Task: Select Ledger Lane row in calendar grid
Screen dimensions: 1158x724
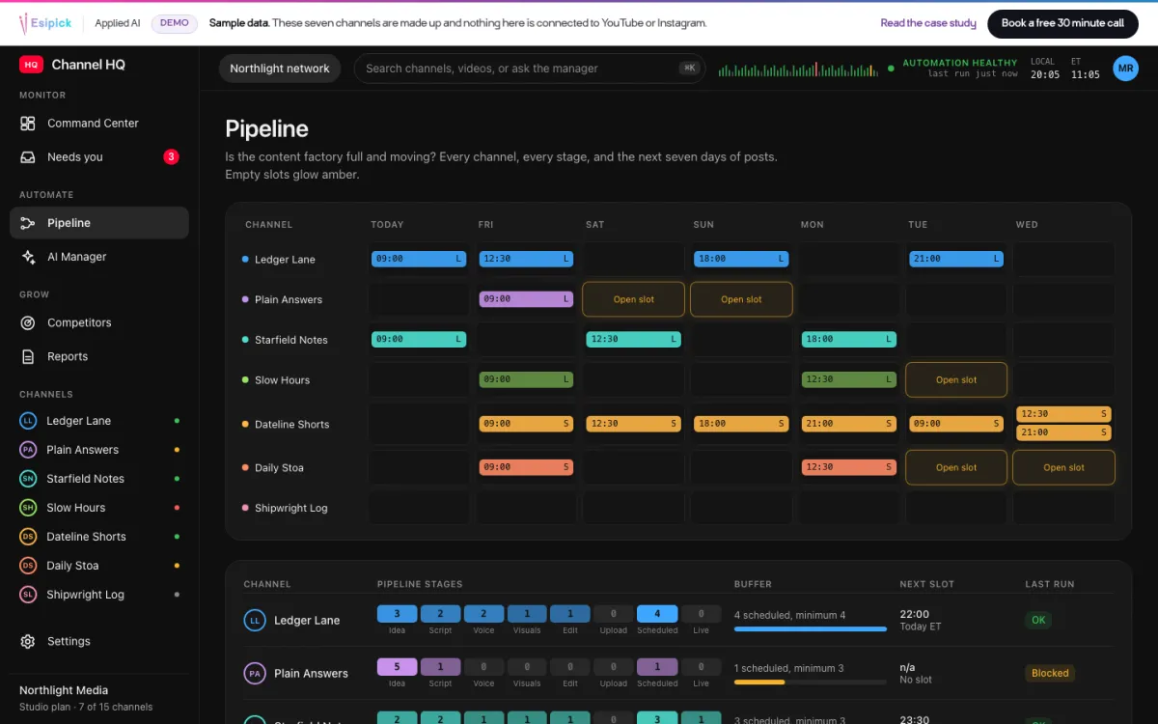Action: click(677, 260)
